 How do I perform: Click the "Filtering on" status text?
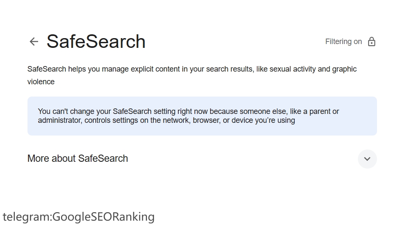pyautogui.click(x=343, y=42)
